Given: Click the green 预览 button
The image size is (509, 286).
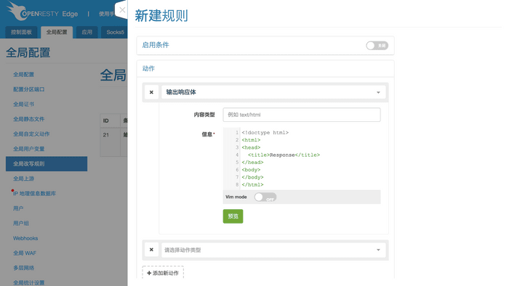Looking at the screenshot, I should pyautogui.click(x=233, y=216).
